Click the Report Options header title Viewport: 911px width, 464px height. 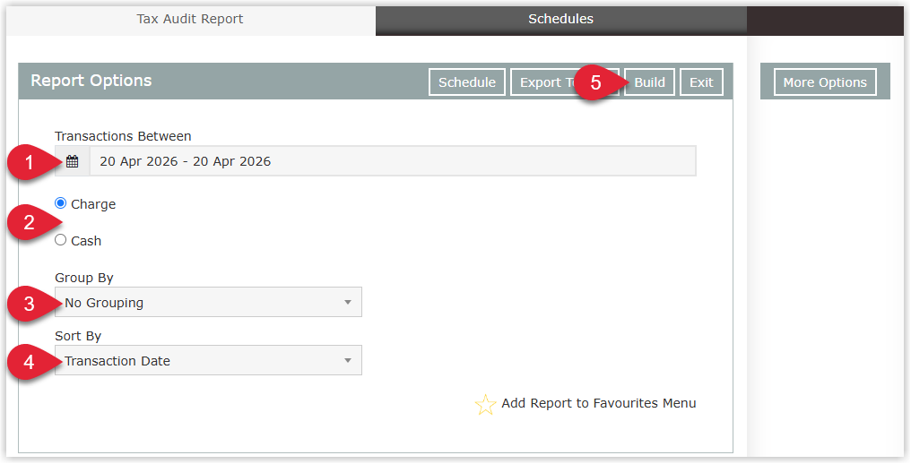pyautogui.click(x=91, y=81)
